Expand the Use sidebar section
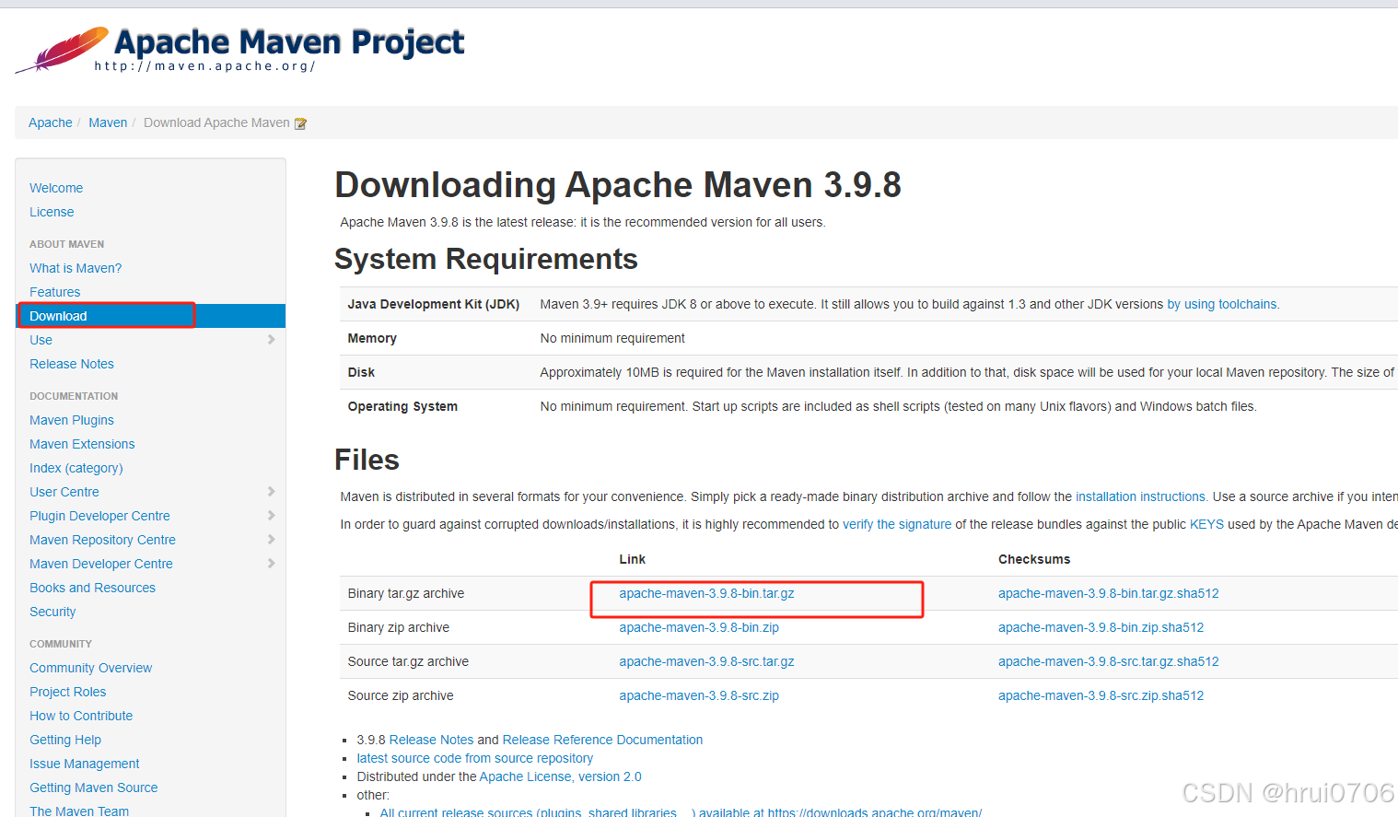The height and width of the screenshot is (817, 1398). (270, 339)
